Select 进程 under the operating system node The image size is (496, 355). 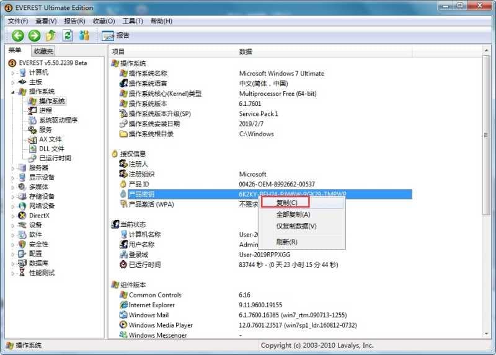point(45,110)
